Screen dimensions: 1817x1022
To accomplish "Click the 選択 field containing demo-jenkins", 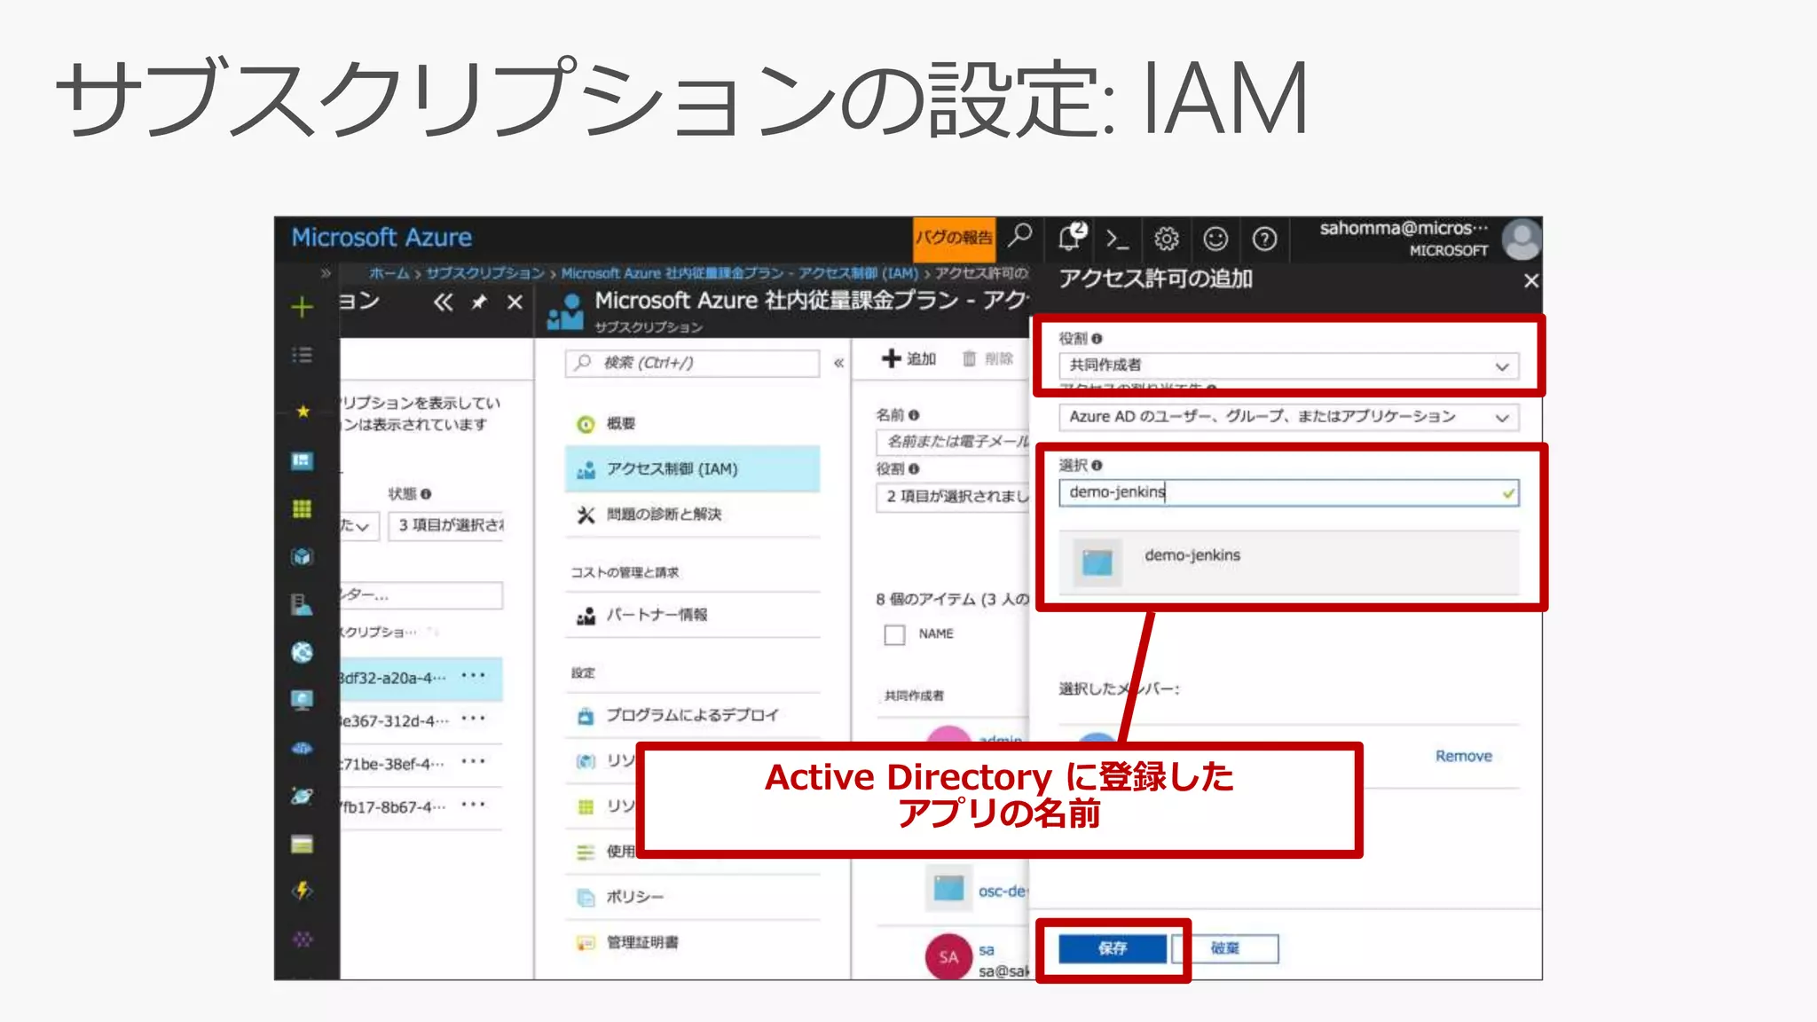I will (x=1288, y=492).
